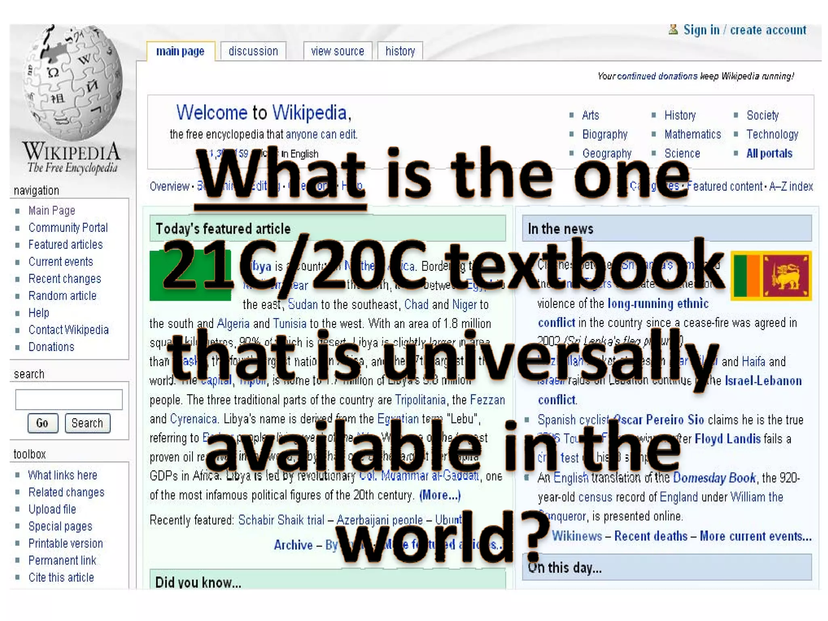
Task: Click More current events link
Action: (x=755, y=536)
